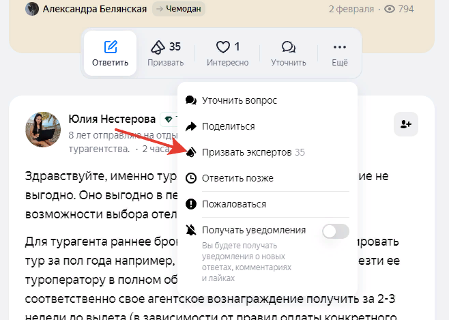Click the Призвать bell icon in toolbar
449x320 pixels.
[158, 47]
